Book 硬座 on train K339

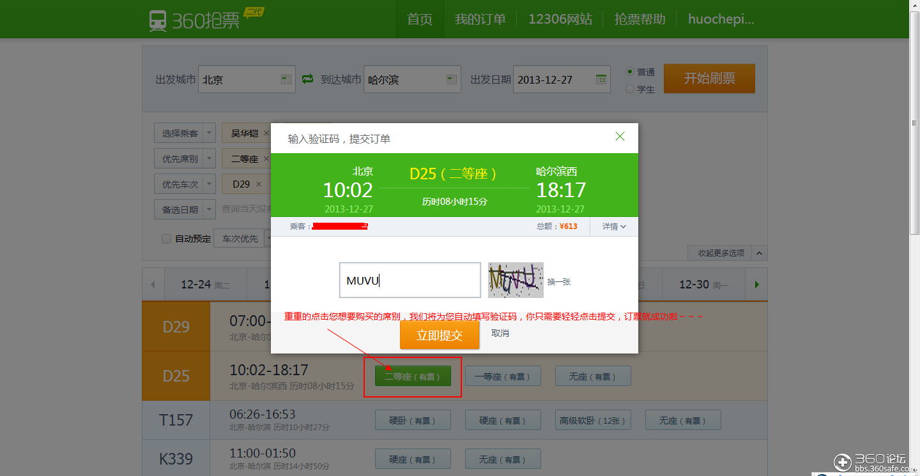point(413,459)
